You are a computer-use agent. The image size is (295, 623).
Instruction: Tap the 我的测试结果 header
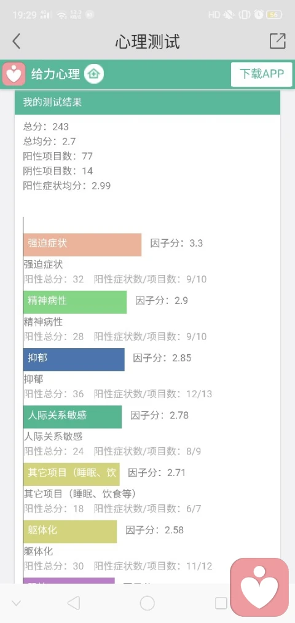pos(147,103)
